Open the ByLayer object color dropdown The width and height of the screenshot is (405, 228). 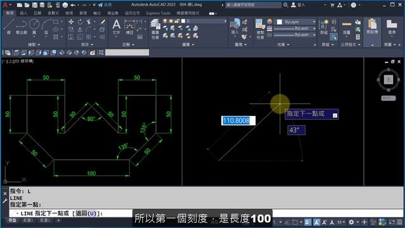pos(314,22)
